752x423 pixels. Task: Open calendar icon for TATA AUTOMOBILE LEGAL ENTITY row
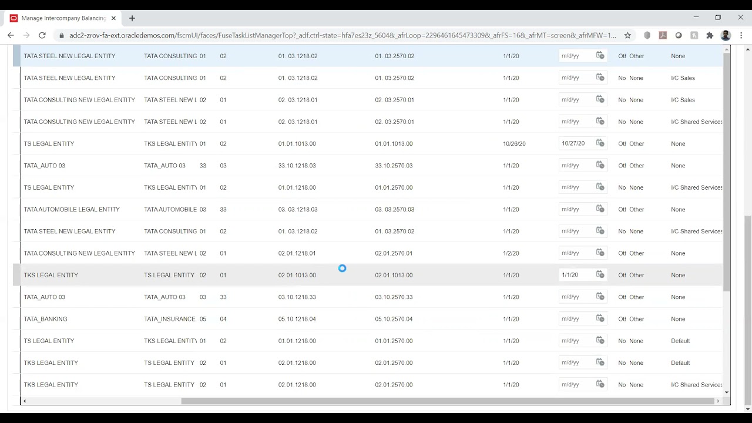pyautogui.click(x=600, y=209)
